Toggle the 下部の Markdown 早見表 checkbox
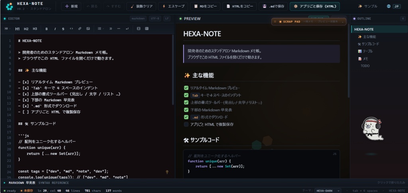This screenshot has height=193, width=408. (186, 110)
